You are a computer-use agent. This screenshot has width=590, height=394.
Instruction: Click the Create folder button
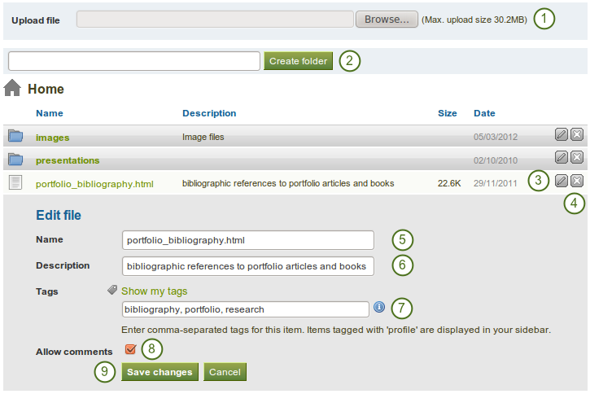pos(298,61)
